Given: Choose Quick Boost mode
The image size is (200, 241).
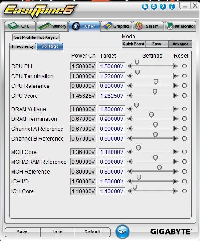Looking at the screenshot, I should click(133, 44).
